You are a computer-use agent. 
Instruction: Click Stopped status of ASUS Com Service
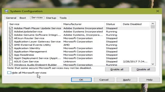click(x=112, y=62)
